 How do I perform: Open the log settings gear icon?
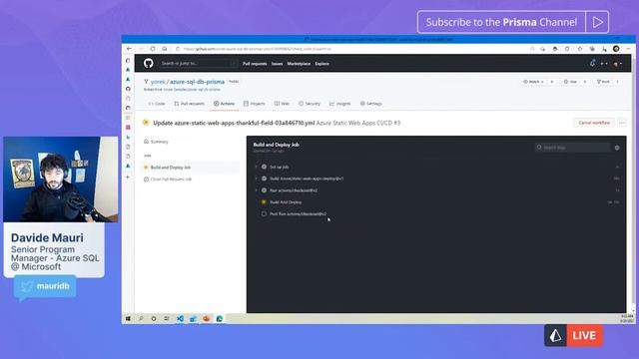coord(617,148)
